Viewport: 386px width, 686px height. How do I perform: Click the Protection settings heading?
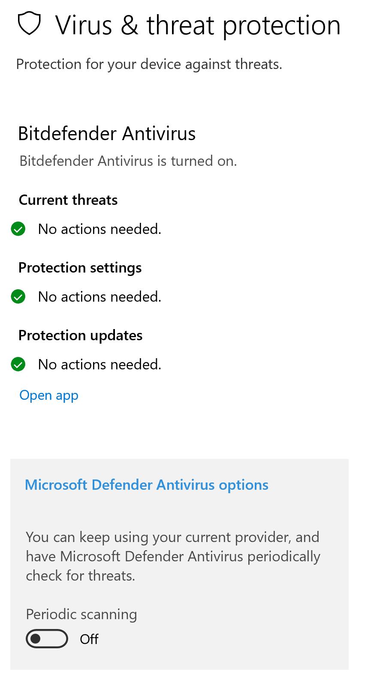(80, 267)
